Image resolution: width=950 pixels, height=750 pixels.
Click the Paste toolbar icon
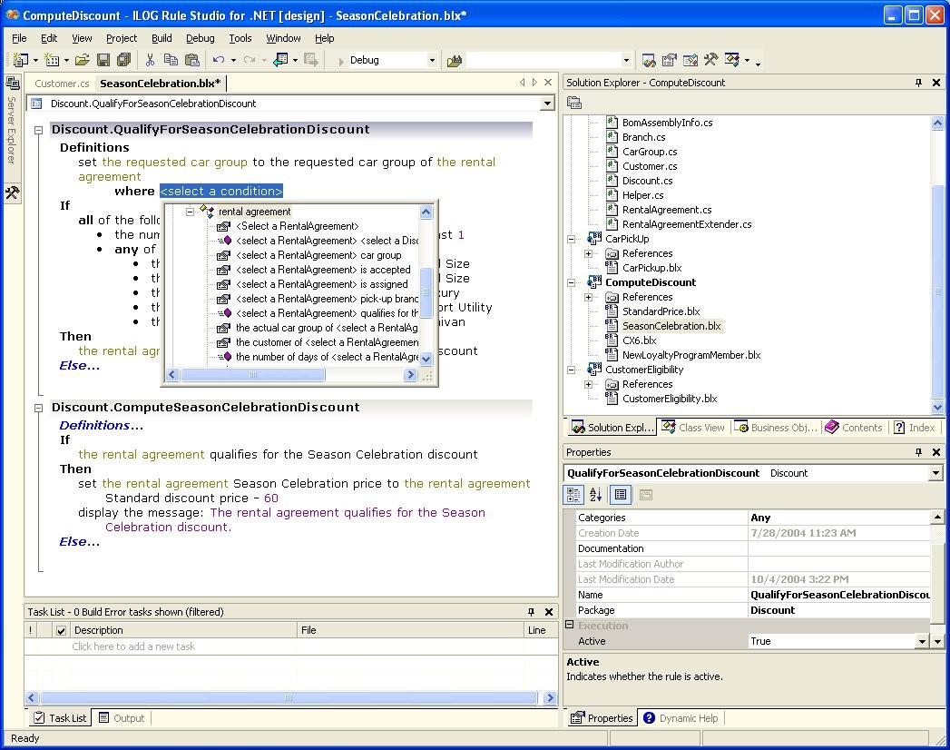pyautogui.click(x=192, y=60)
